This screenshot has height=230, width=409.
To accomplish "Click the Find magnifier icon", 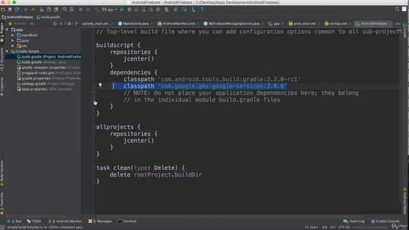I will tap(65, 10).
